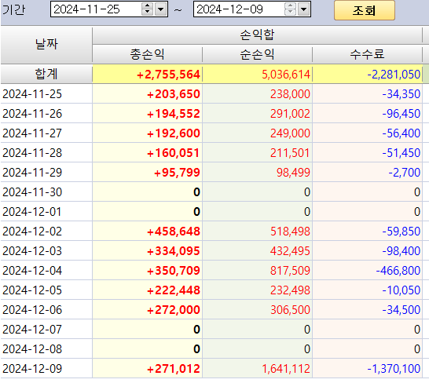
Task: Select the 2024-11-28 date row
Action: 46,153
